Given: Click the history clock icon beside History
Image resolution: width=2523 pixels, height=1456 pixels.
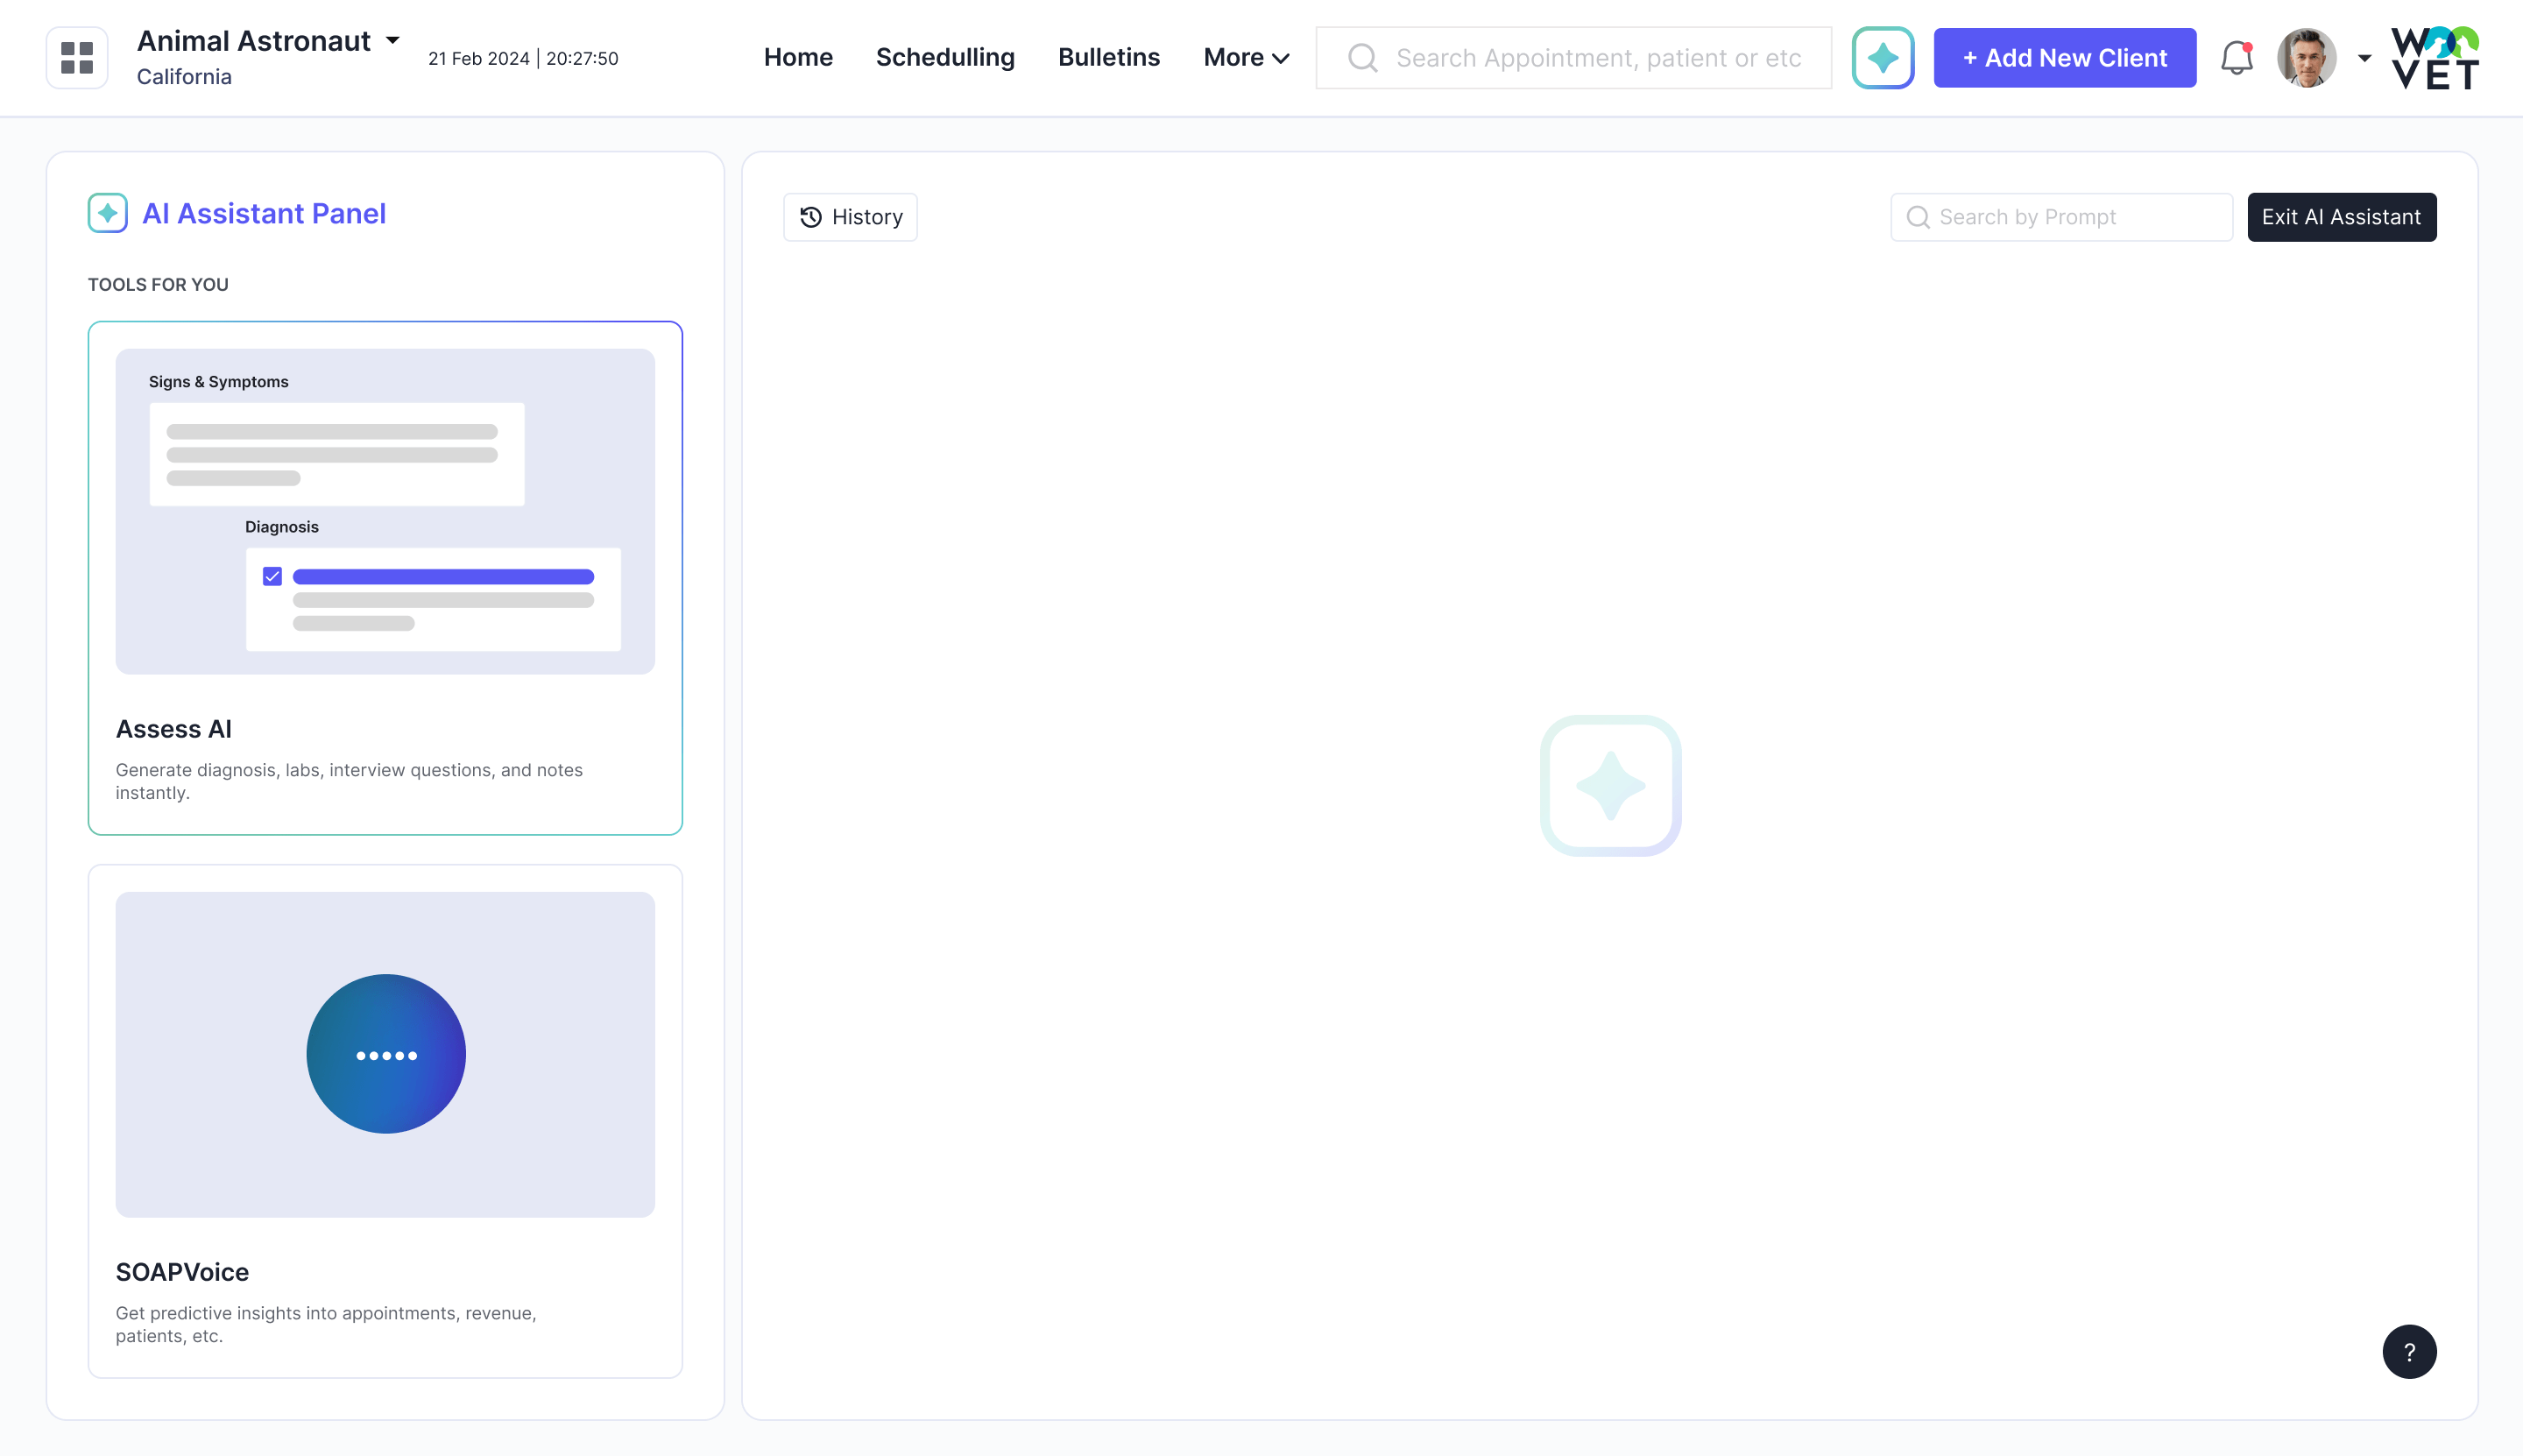Looking at the screenshot, I should [x=809, y=217].
